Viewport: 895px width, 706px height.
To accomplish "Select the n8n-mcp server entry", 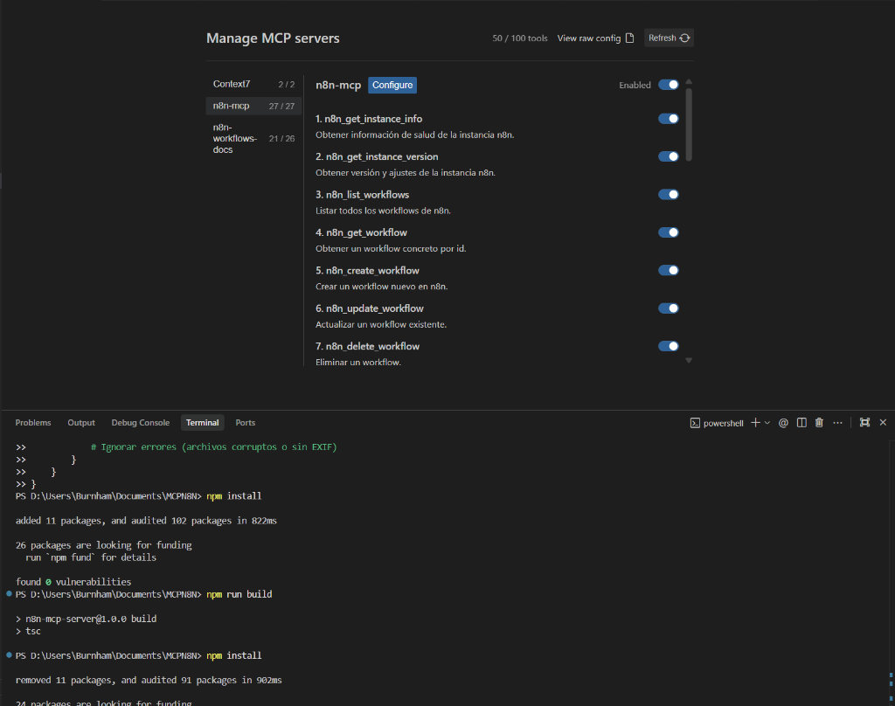I will [x=253, y=106].
